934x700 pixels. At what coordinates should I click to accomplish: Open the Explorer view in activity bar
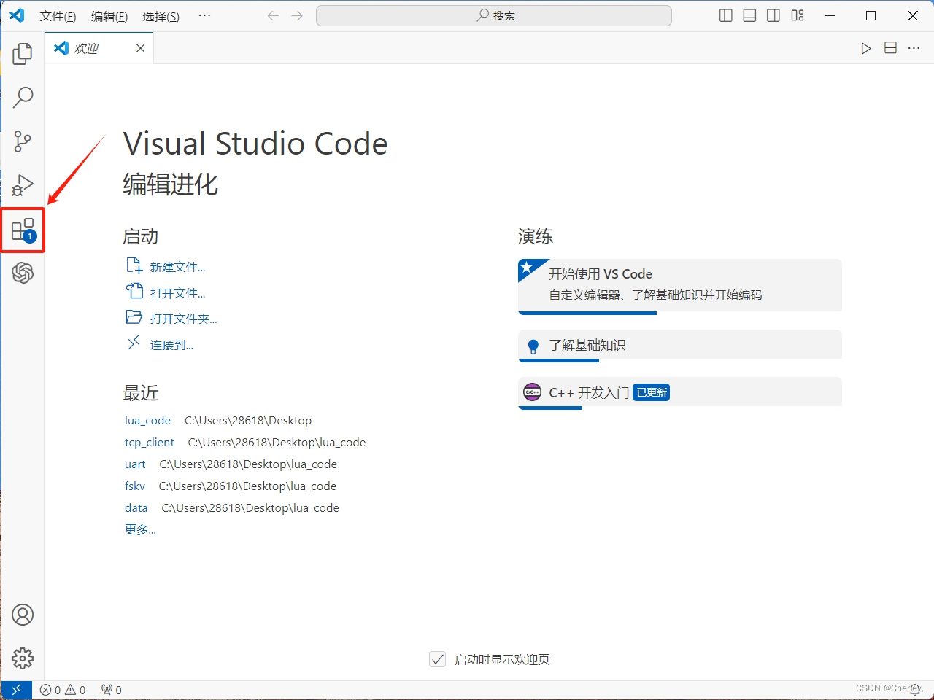click(23, 53)
